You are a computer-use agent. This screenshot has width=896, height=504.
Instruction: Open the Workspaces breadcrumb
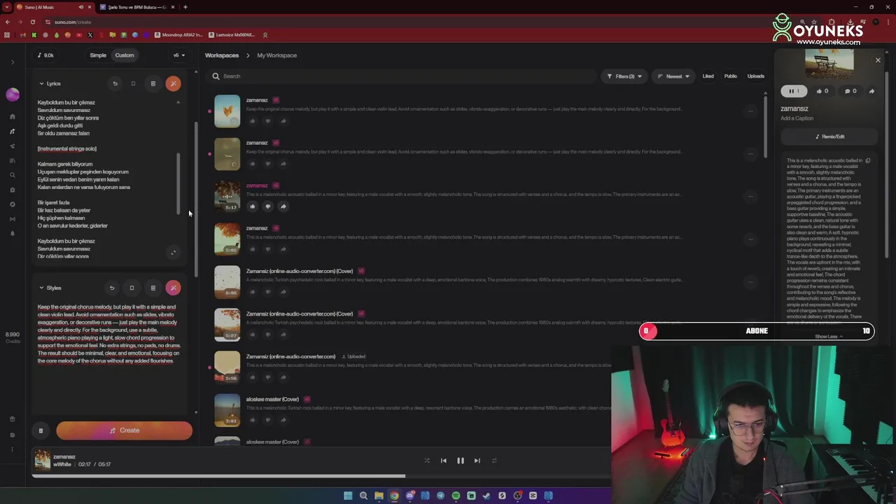click(222, 55)
